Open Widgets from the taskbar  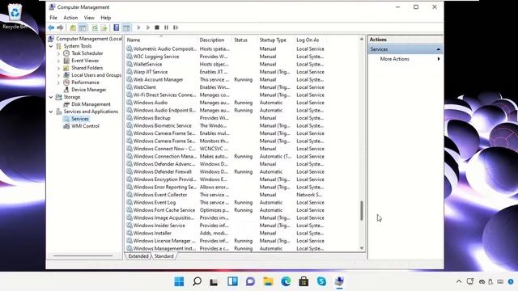[x=232, y=281]
